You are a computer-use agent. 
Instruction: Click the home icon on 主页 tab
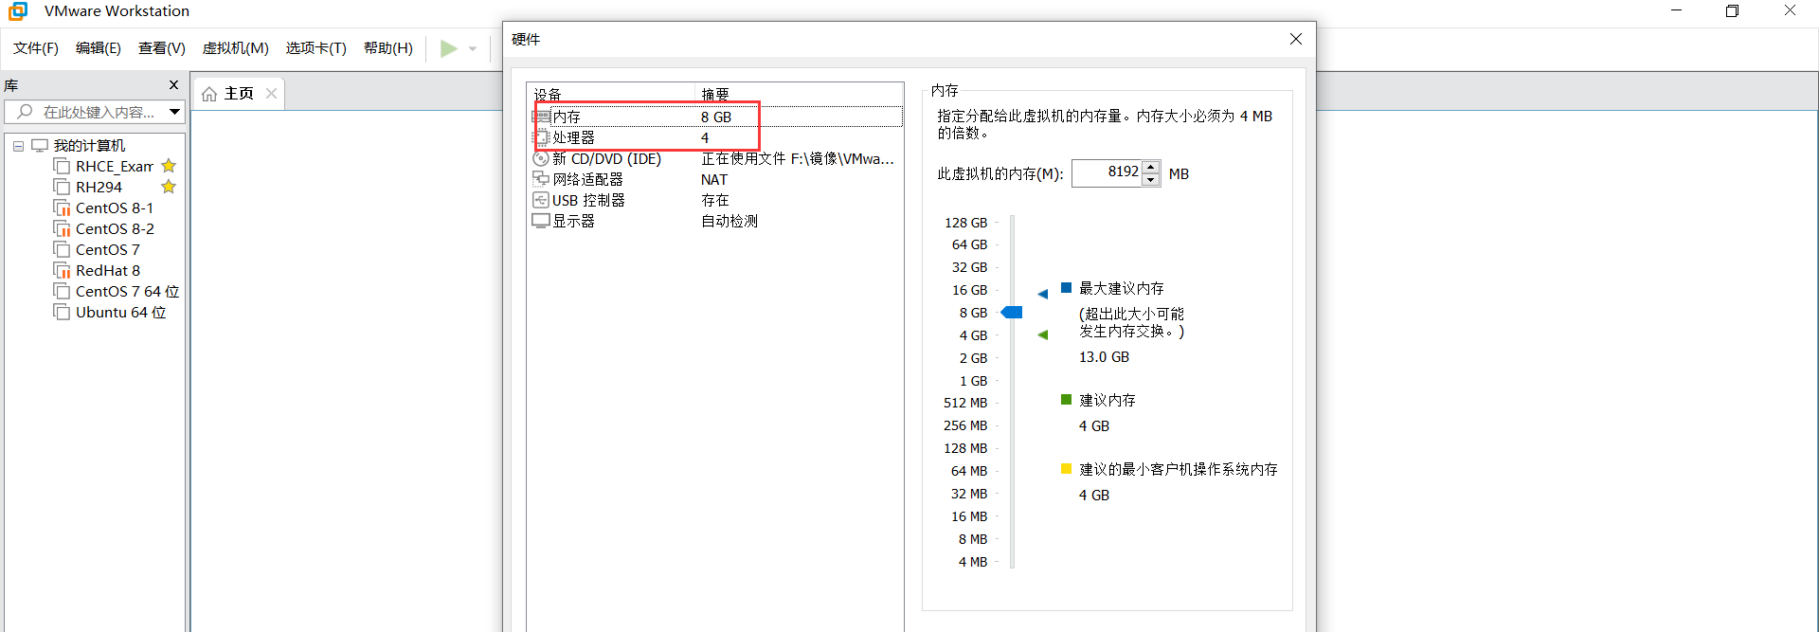[x=209, y=94]
